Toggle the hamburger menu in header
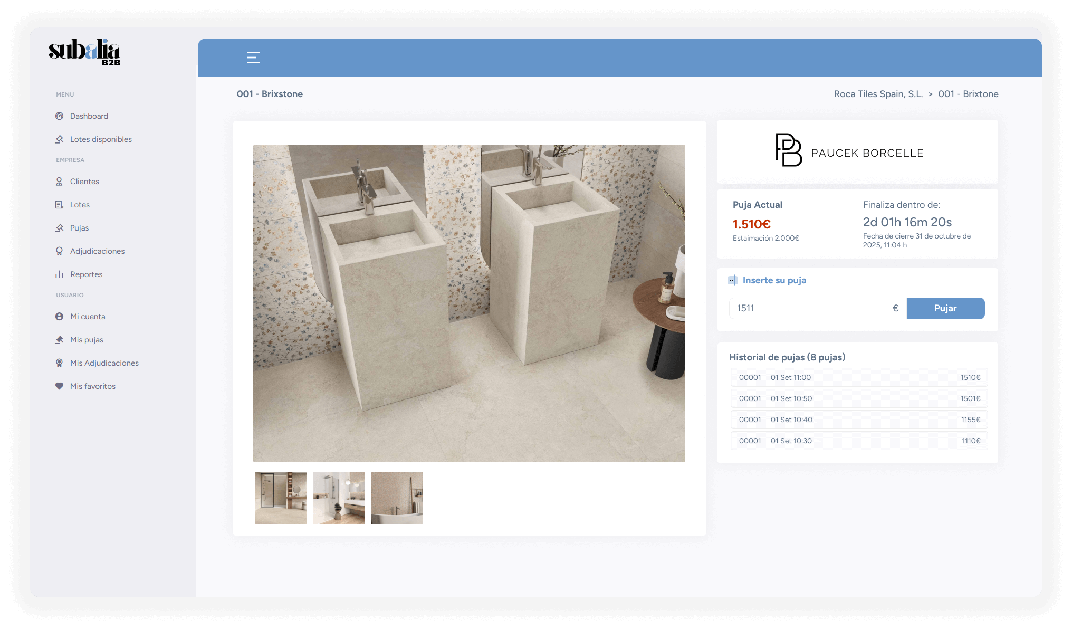Image resolution: width=1072 pixels, height=629 pixels. tap(253, 58)
